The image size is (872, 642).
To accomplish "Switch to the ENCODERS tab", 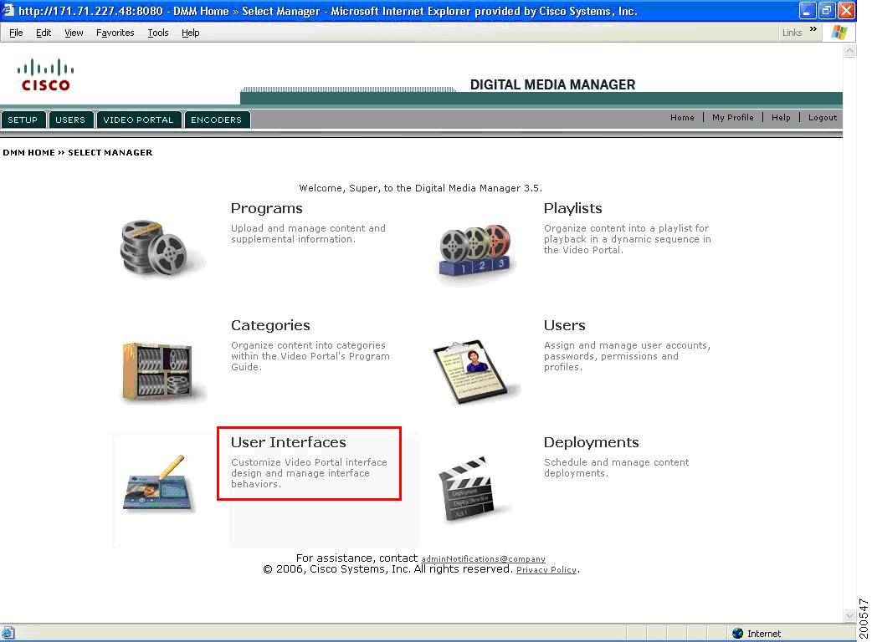I will tap(217, 120).
